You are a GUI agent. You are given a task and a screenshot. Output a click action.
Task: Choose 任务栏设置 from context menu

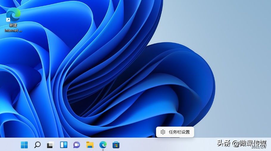pos(175,132)
